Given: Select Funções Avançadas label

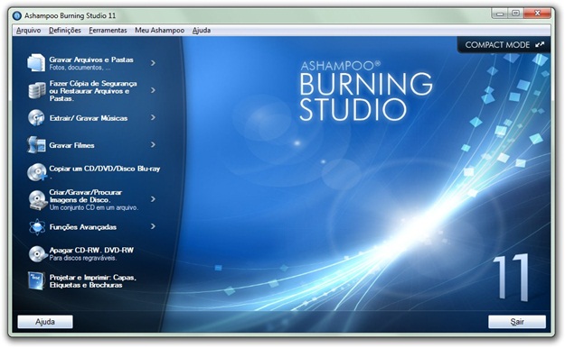Looking at the screenshot, I should click(x=83, y=227).
